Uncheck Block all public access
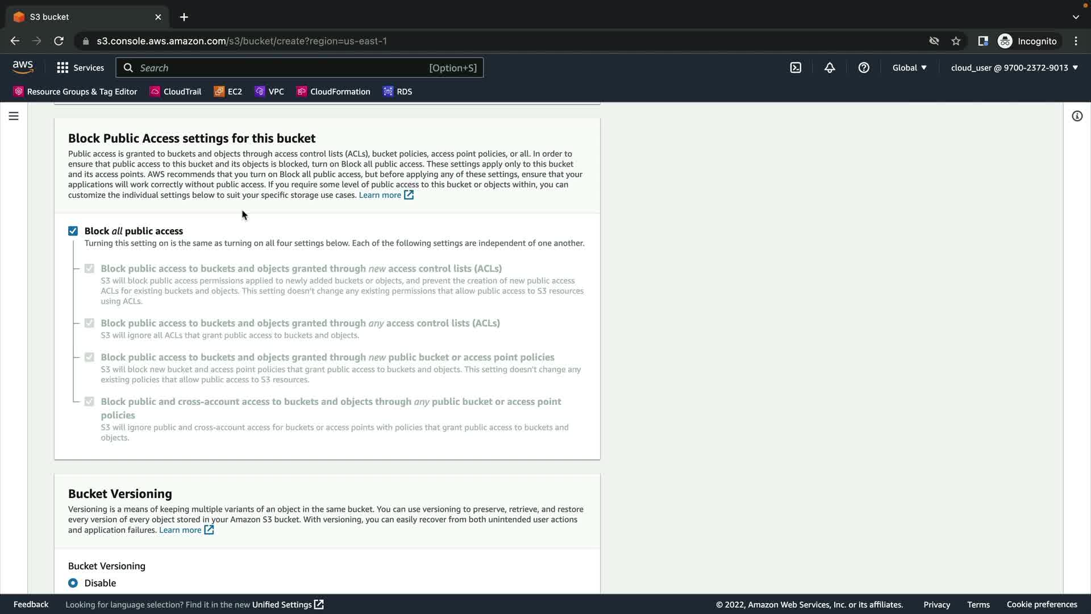 [x=73, y=231]
